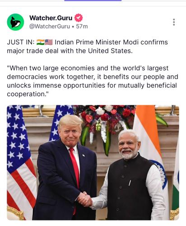Click the Indian flag emoji in post
186x226 pixels.
(x=41, y=42)
